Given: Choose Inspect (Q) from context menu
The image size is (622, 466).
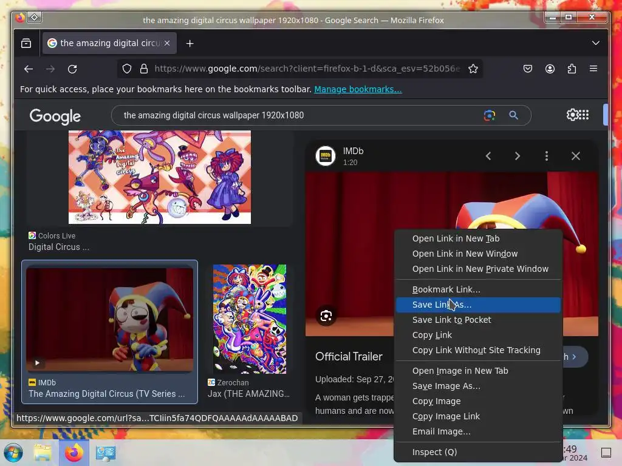Looking at the screenshot, I should pos(479,452).
